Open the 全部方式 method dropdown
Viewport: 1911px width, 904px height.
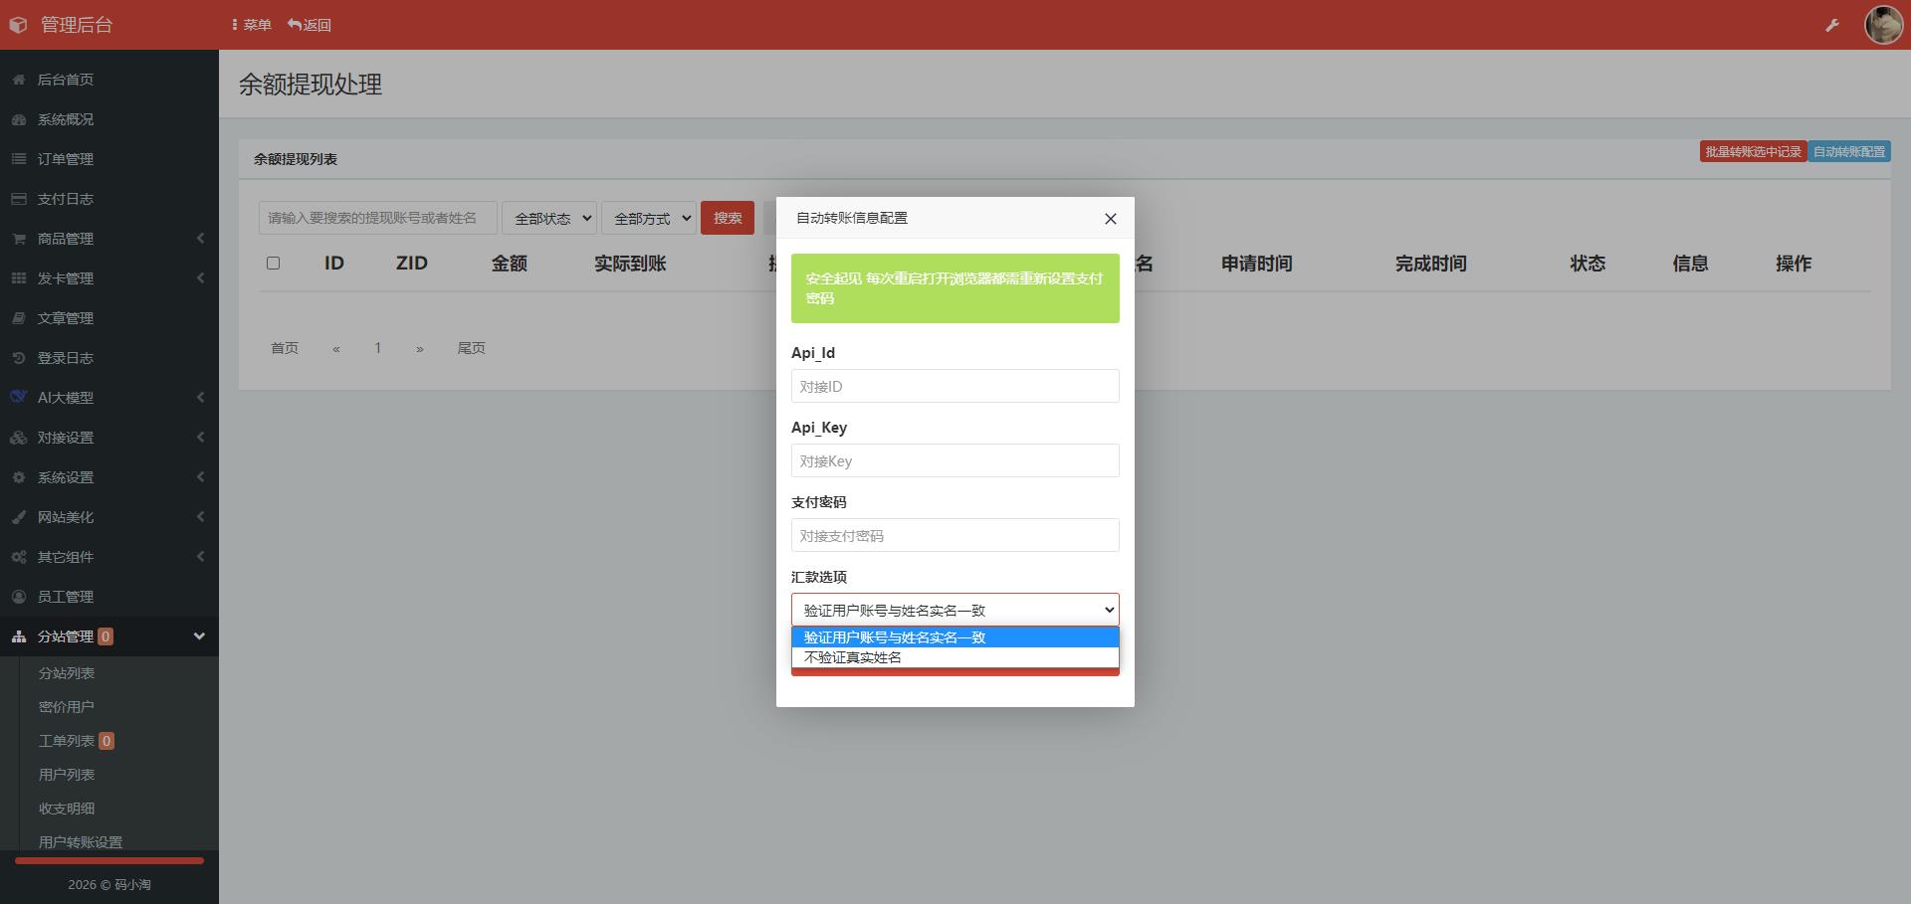pos(648,218)
